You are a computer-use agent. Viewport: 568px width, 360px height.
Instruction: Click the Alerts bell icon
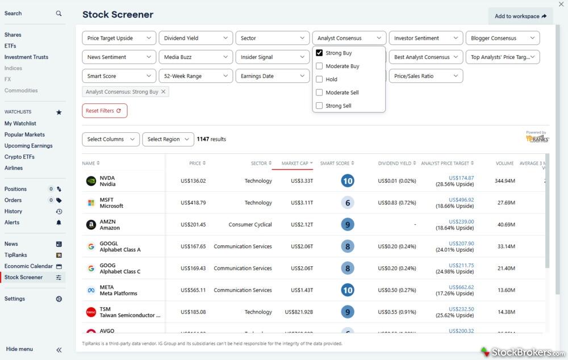coord(59,223)
